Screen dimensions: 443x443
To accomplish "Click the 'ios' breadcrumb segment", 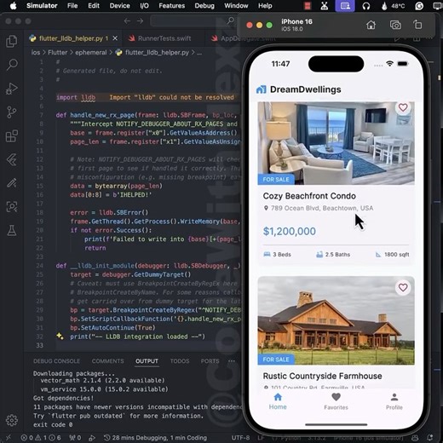I will point(36,53).
